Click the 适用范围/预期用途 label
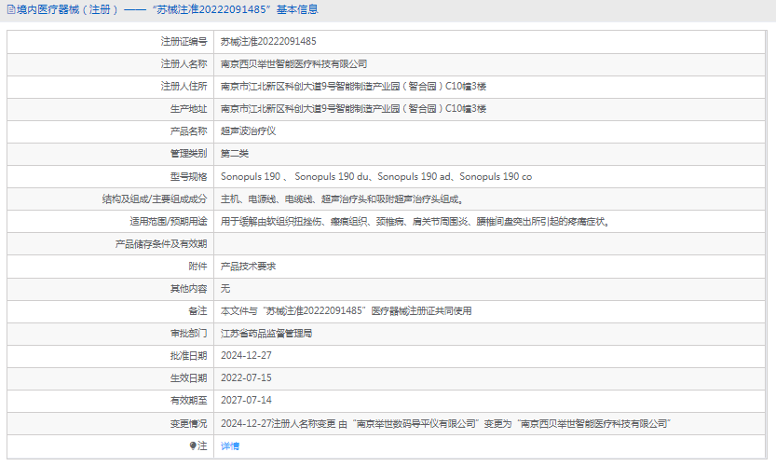This screenshot has height=466, width=776. click(x=169, y=222)
